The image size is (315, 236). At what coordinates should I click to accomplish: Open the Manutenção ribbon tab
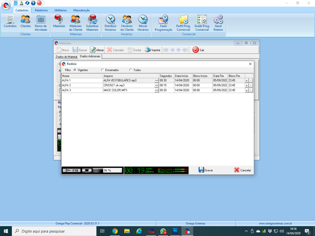pos(82,10)
